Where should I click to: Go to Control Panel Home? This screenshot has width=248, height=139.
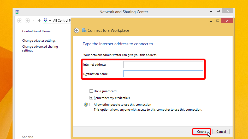coord(36,31)
